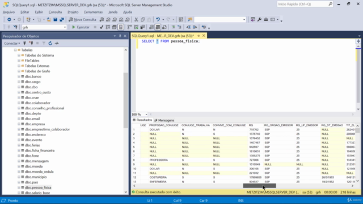
Task: Click Connect Object Explorer plug icon
Action: 24,43
